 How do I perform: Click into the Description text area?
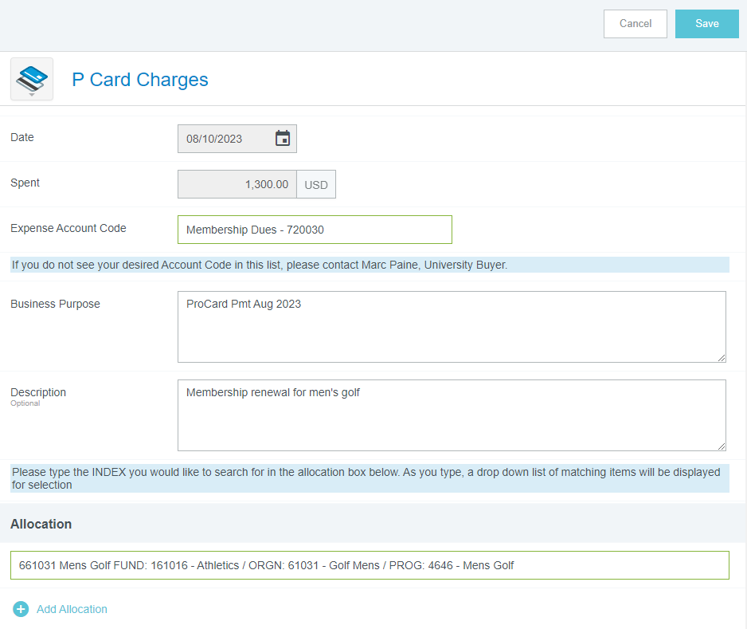pos(451,415)
